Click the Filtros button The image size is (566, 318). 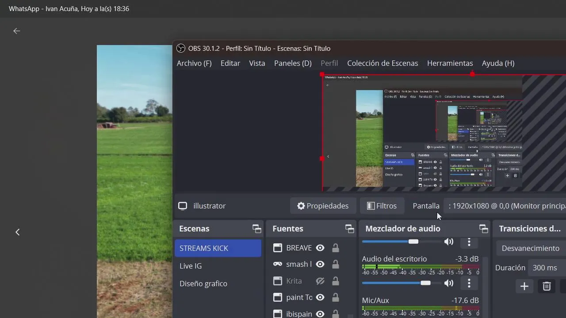(x=382, y=206)
